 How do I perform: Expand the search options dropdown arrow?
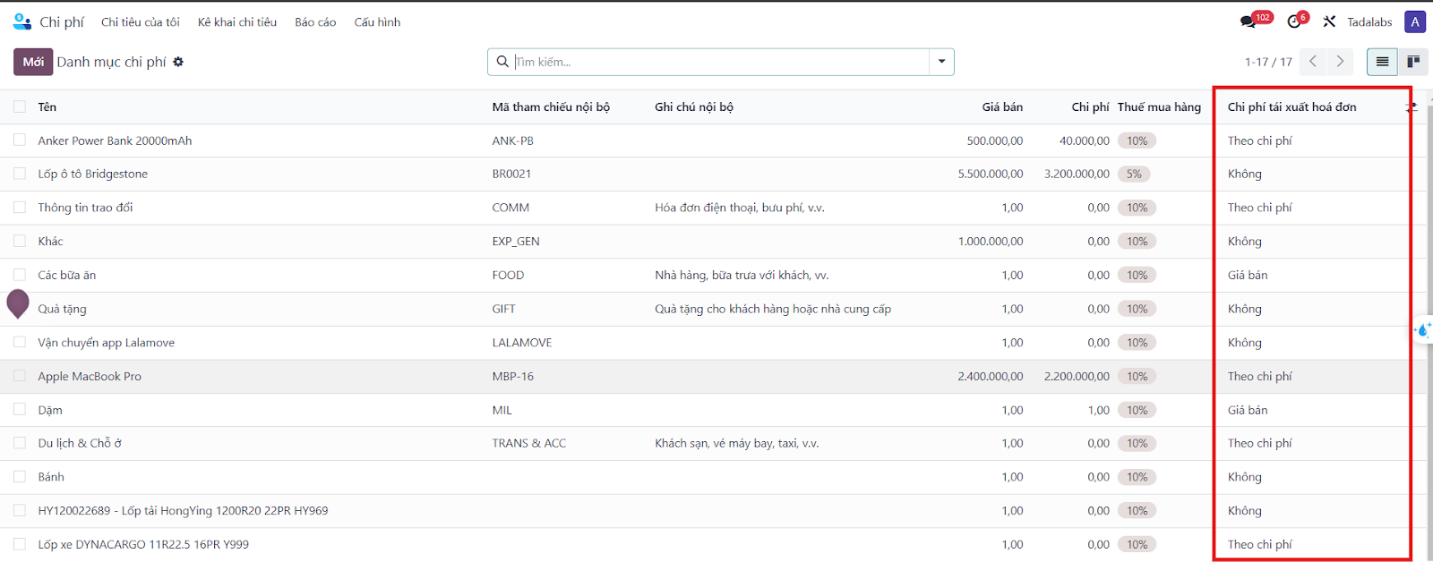(941, 62)
